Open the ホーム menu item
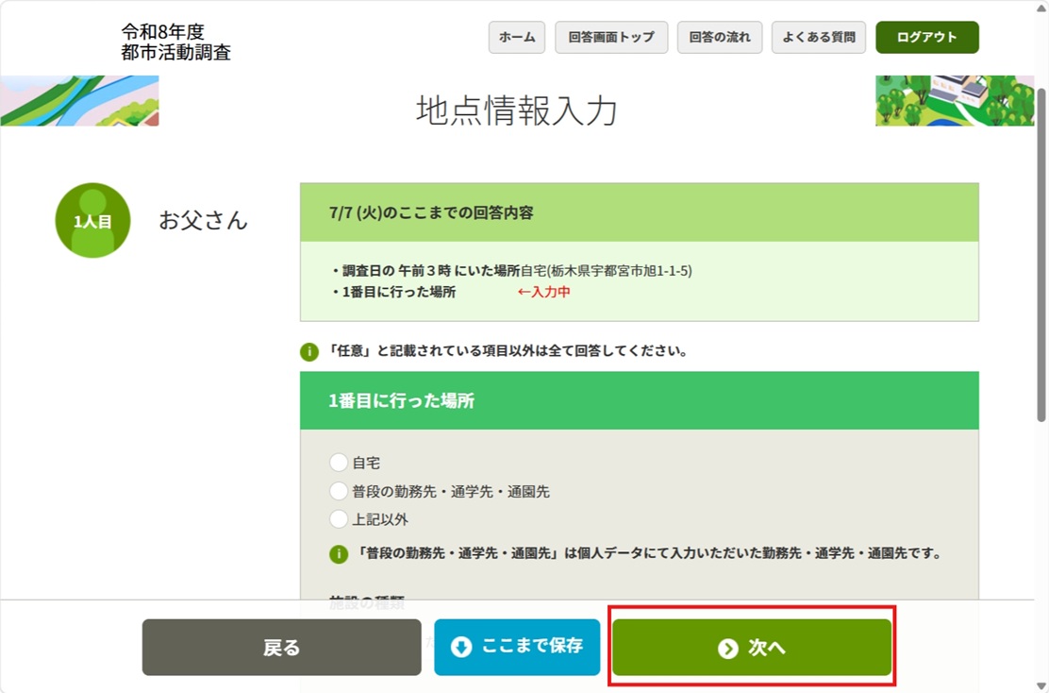 coord(516,38)
